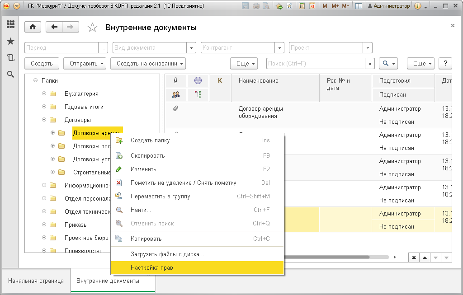The image size is (463, 295).
Task: Choose Настройка прав in context menu
Action: tap(197, 268)
